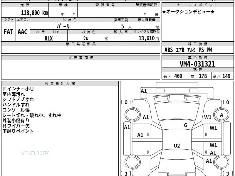Click the seating capacity value 5 人

[x=126, y=26]
